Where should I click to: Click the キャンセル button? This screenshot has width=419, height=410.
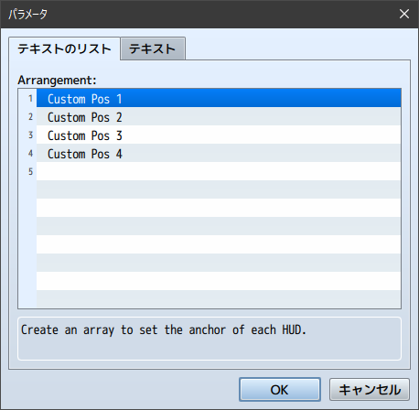coord(370,390)
